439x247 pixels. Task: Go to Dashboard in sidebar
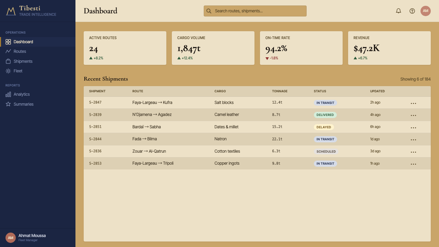point(38,42)
